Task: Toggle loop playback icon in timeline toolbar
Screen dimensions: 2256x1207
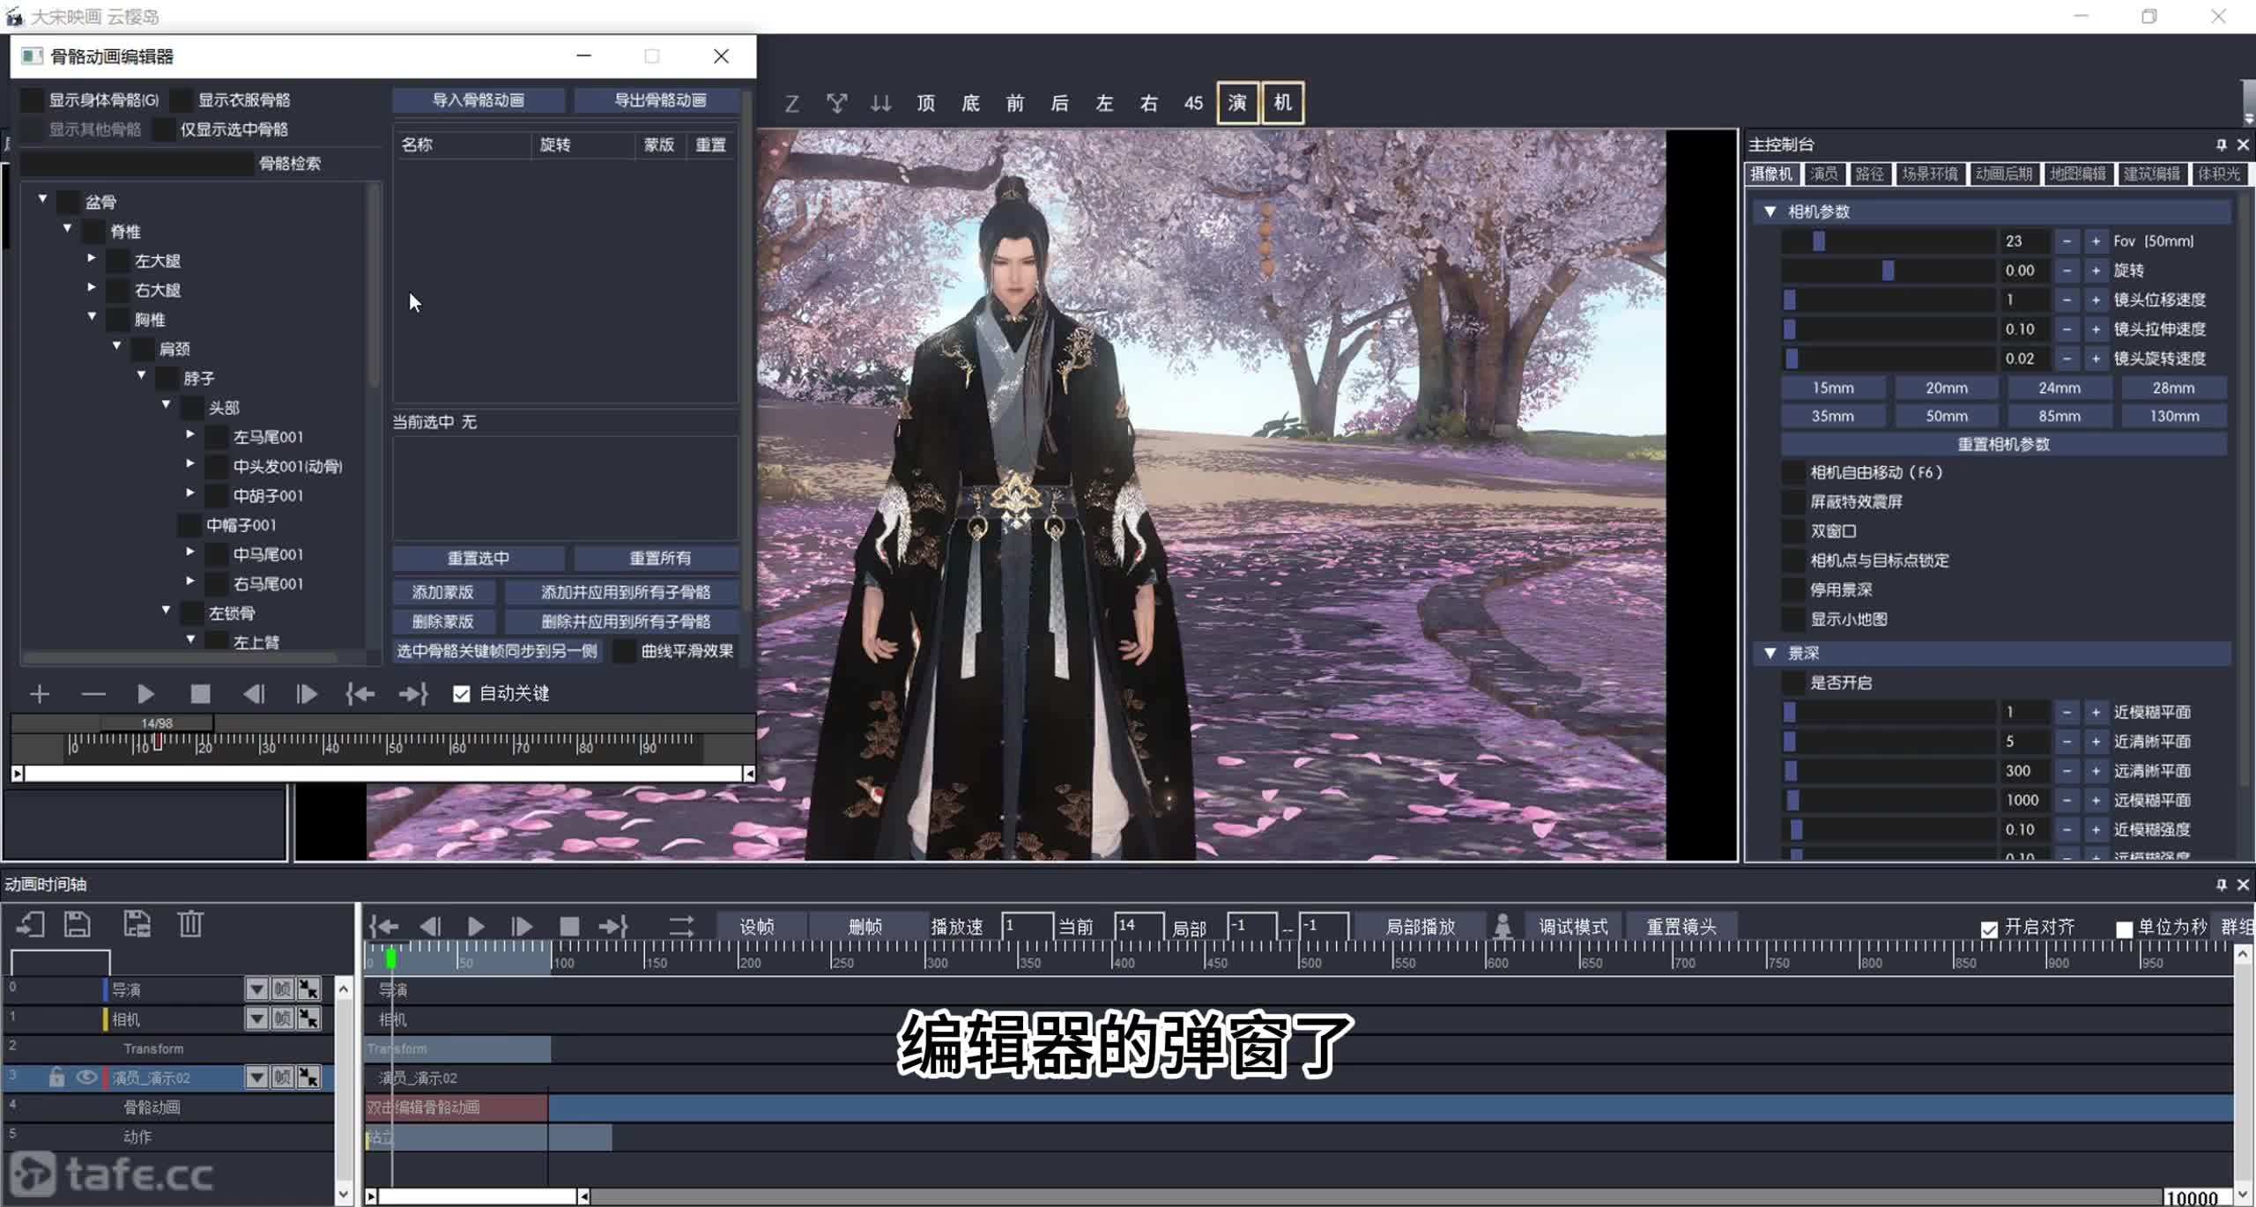Action: pyautogui.click(x=681, y=926)
